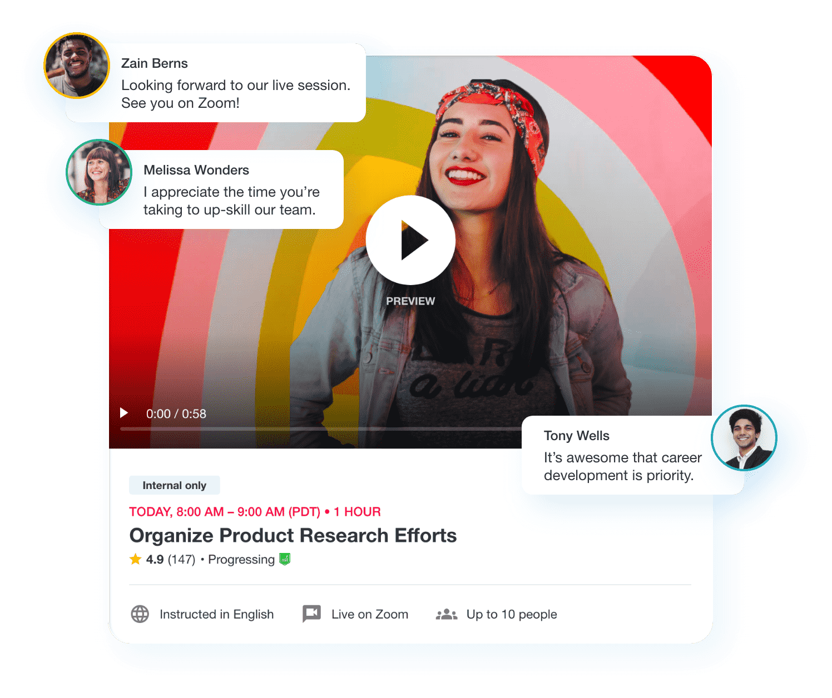Select message 'development is priority.'
The height and width of the screenshot is (698, 832).
[619, 476]
